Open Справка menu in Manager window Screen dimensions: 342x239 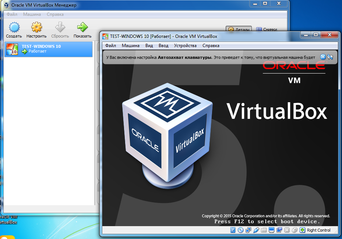point(55,14)
